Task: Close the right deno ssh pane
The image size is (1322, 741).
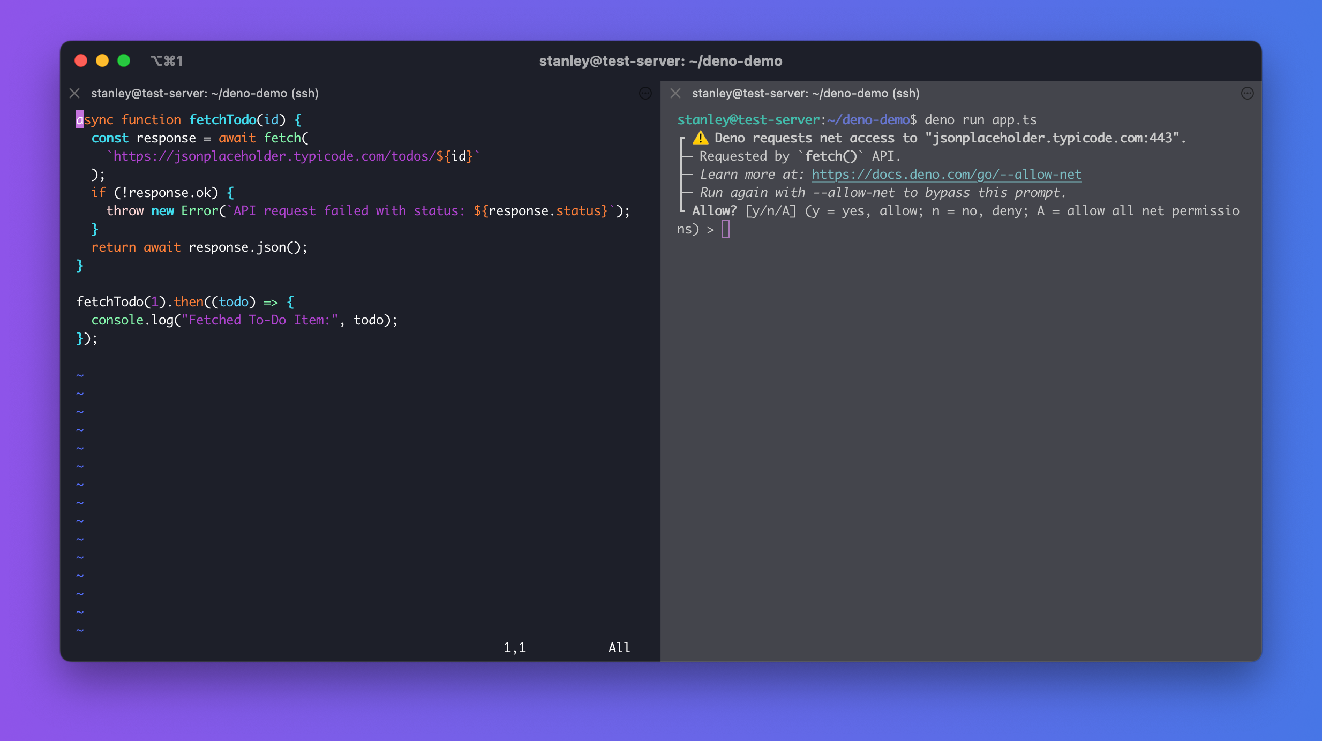Action: (x=675, y=93)
